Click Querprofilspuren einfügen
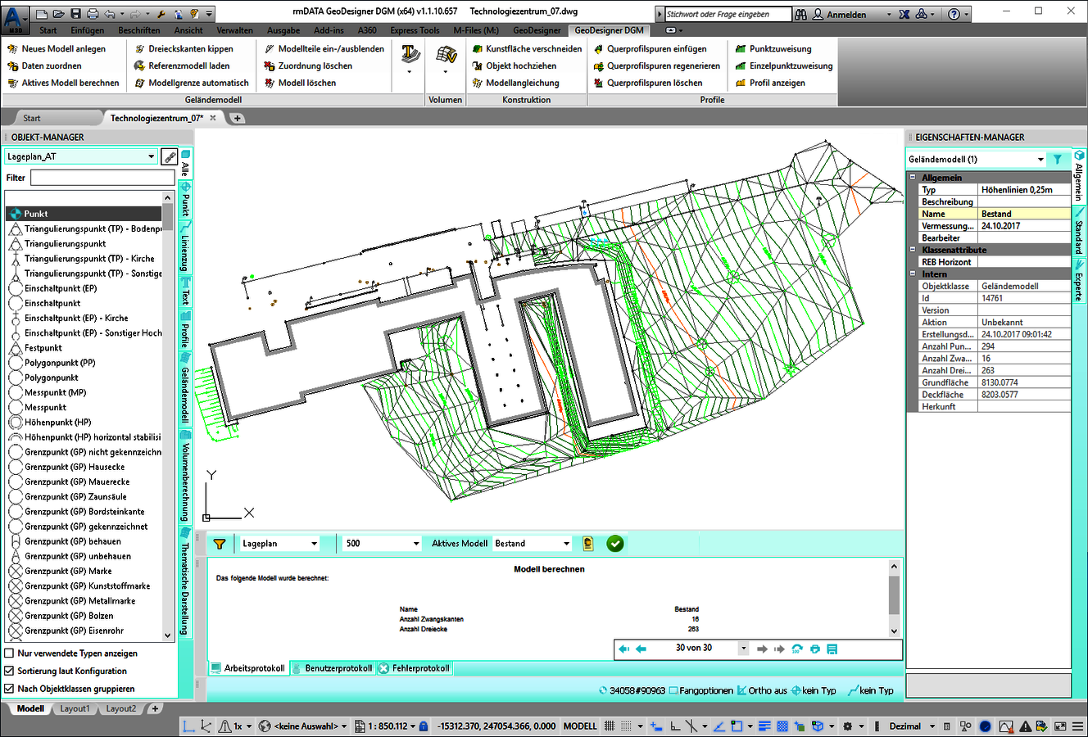The height and width of the screenshot is (737, 1088). tap(650, 49)
